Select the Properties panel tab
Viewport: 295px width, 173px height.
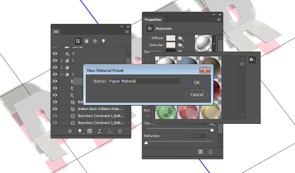153,19
